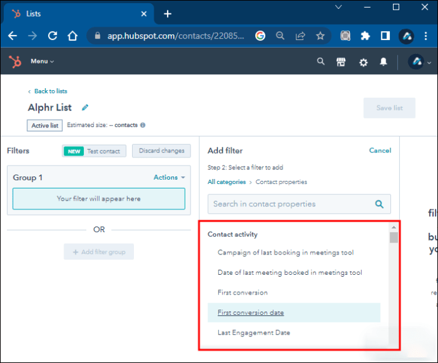
Task: Click the properties list scrollbar thumb
Action: tap(394, 237)
